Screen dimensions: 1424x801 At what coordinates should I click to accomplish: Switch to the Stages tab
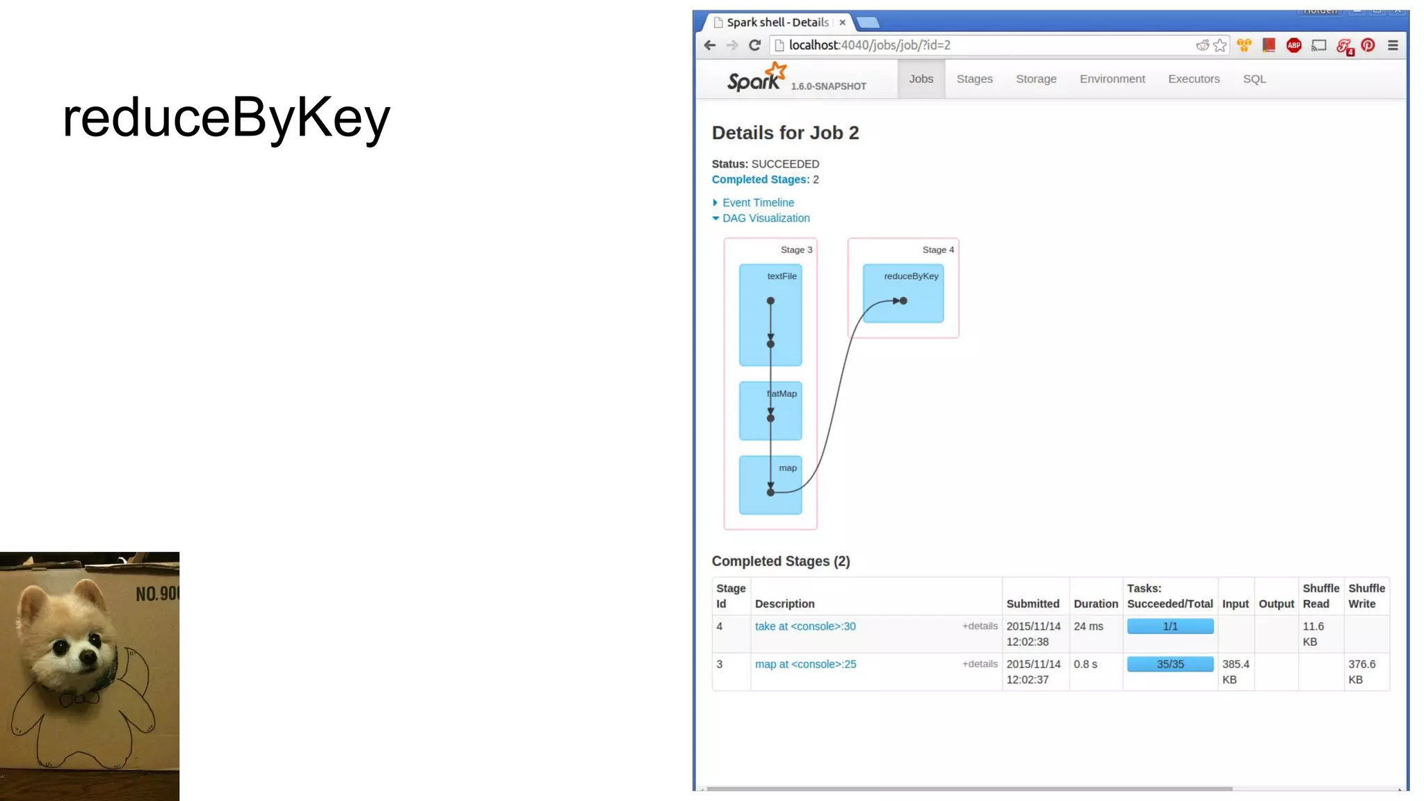coord(974,79)
